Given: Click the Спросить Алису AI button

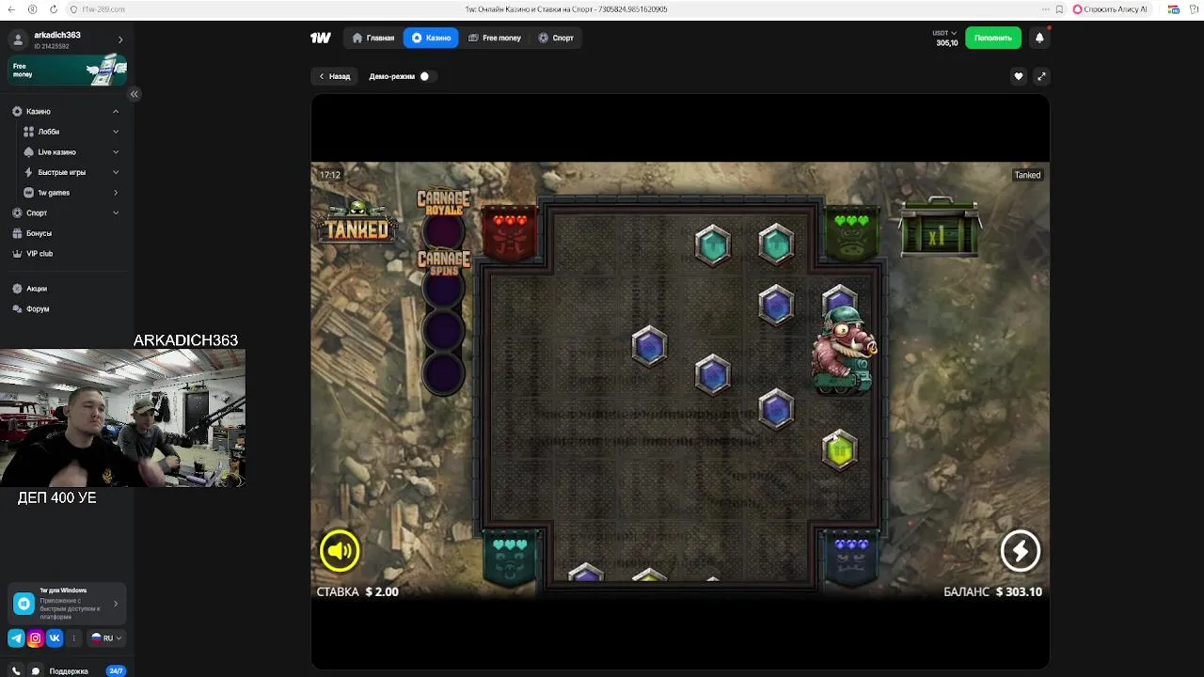Looking at the screenshot, I should tap(1111, 9).
